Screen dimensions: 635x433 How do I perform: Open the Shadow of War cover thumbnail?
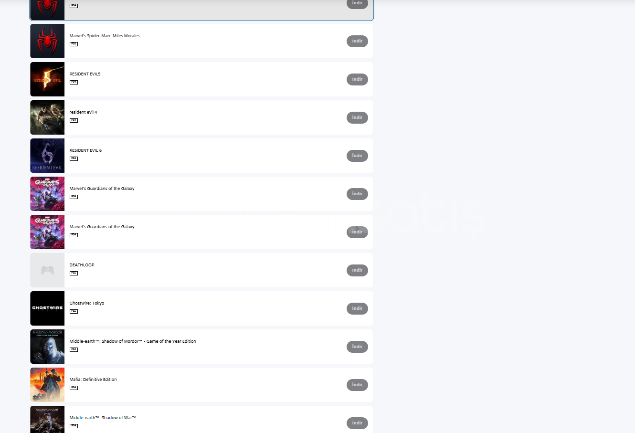(x=47, y=420)
